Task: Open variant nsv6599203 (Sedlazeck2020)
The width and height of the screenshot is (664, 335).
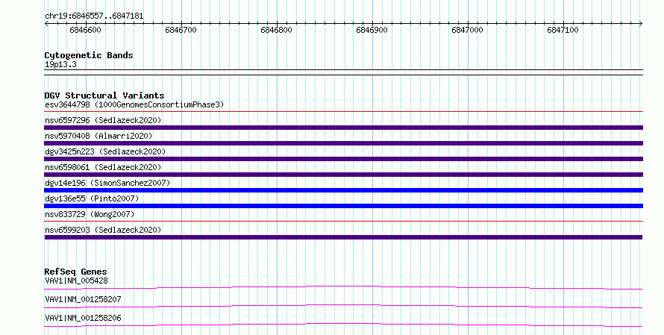Action: coord(103,230)
